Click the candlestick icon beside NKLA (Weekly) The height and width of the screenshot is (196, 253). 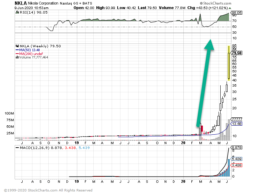pyautogui.click(x=17, y=46)
